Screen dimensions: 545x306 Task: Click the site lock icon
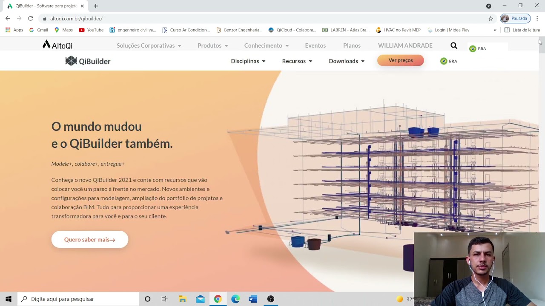pos(44,19)
